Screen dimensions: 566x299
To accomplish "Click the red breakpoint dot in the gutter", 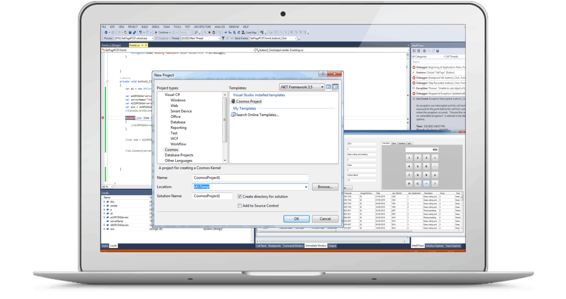I will click(103, 118).
